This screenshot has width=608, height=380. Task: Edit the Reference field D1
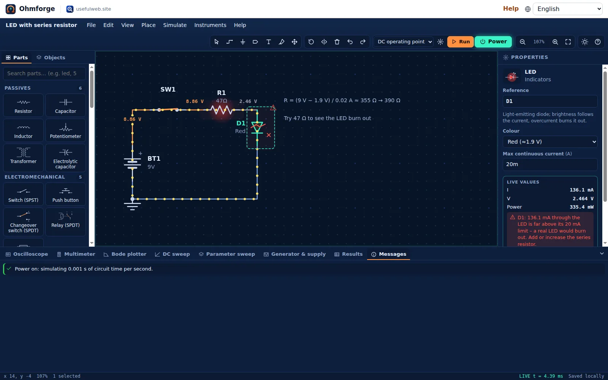[550, 101]
